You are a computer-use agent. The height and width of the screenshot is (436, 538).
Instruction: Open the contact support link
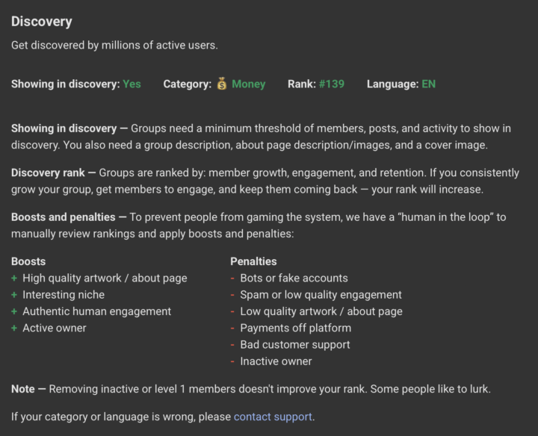point(273,417)
